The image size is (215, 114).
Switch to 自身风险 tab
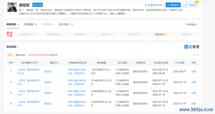point(12,24)
